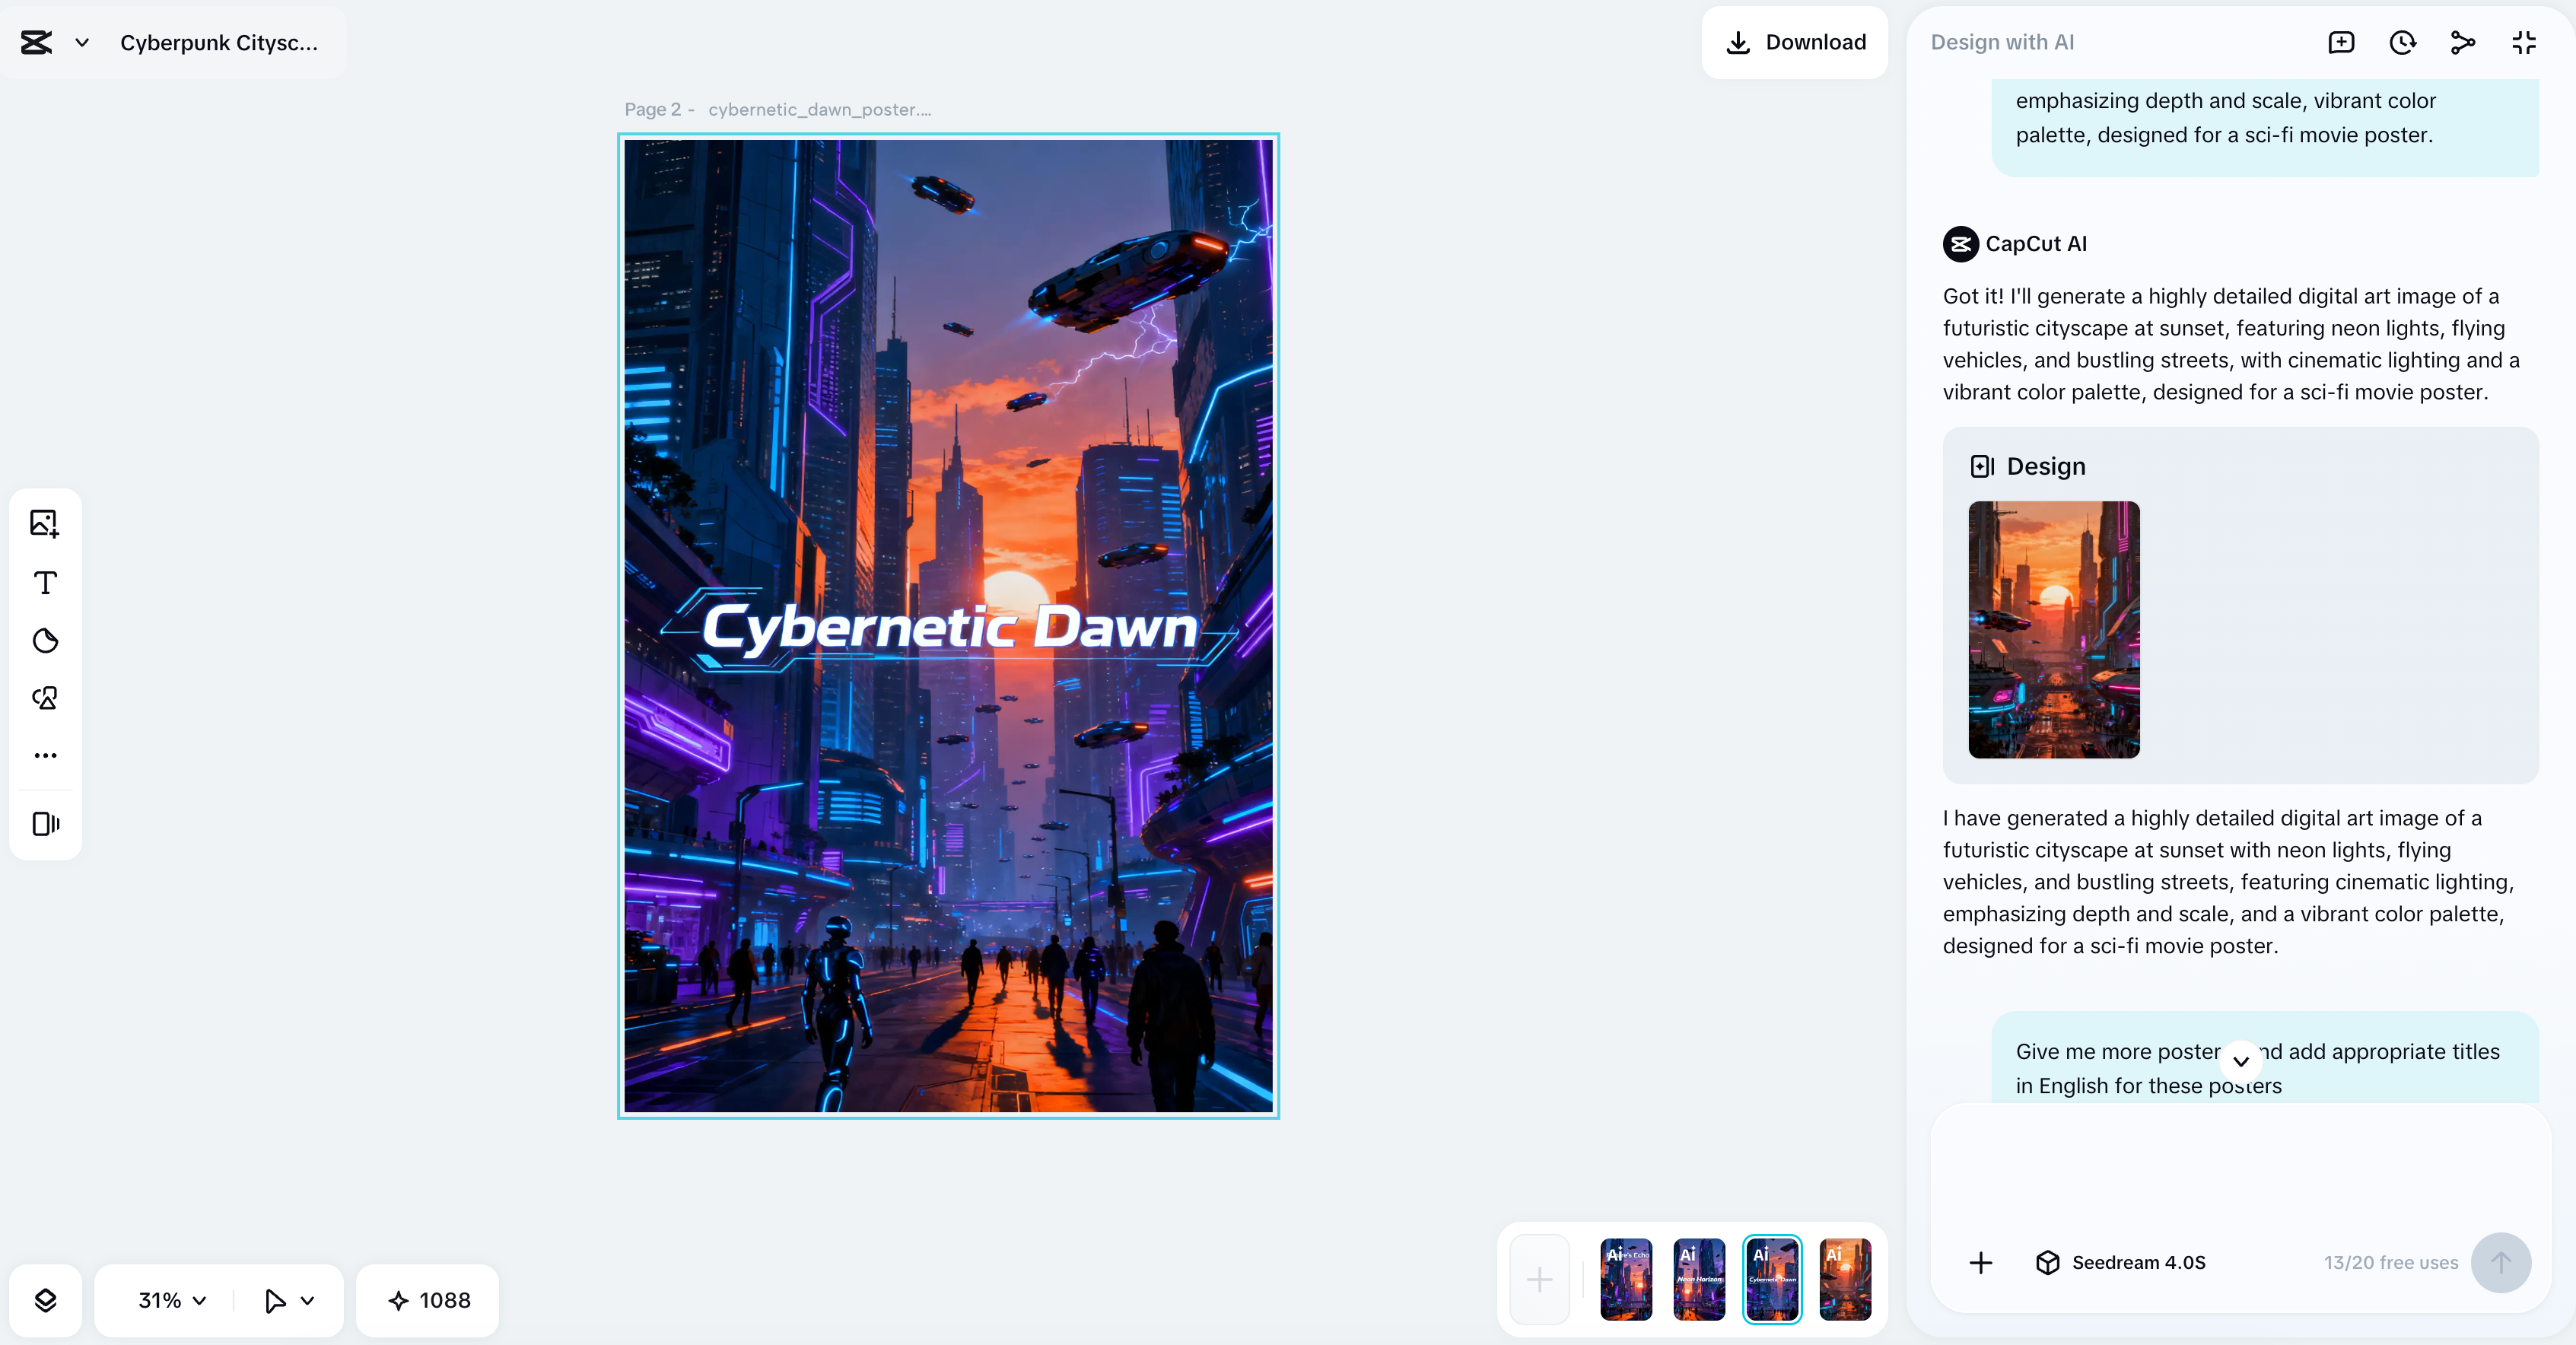The image size is (2576, 1345).
Task: Start a new AI chat
Action: coord(2341,42)
